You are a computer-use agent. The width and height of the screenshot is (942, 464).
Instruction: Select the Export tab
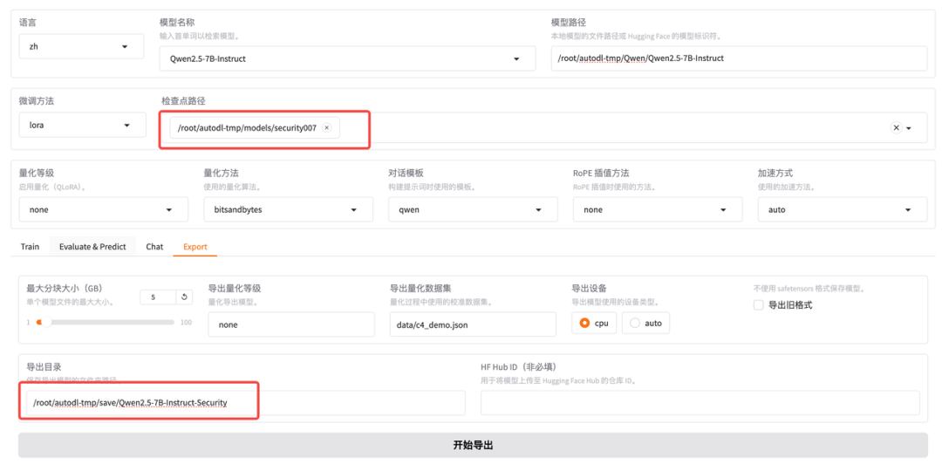(x=195, y=247)
